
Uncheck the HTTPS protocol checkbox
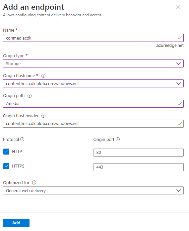point(6,166)
